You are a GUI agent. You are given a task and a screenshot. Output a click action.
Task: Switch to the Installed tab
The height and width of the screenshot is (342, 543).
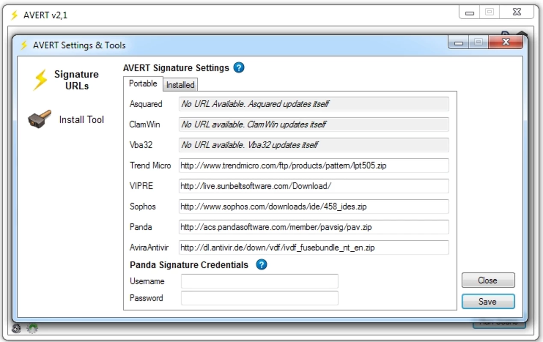[x=180, y=85]
